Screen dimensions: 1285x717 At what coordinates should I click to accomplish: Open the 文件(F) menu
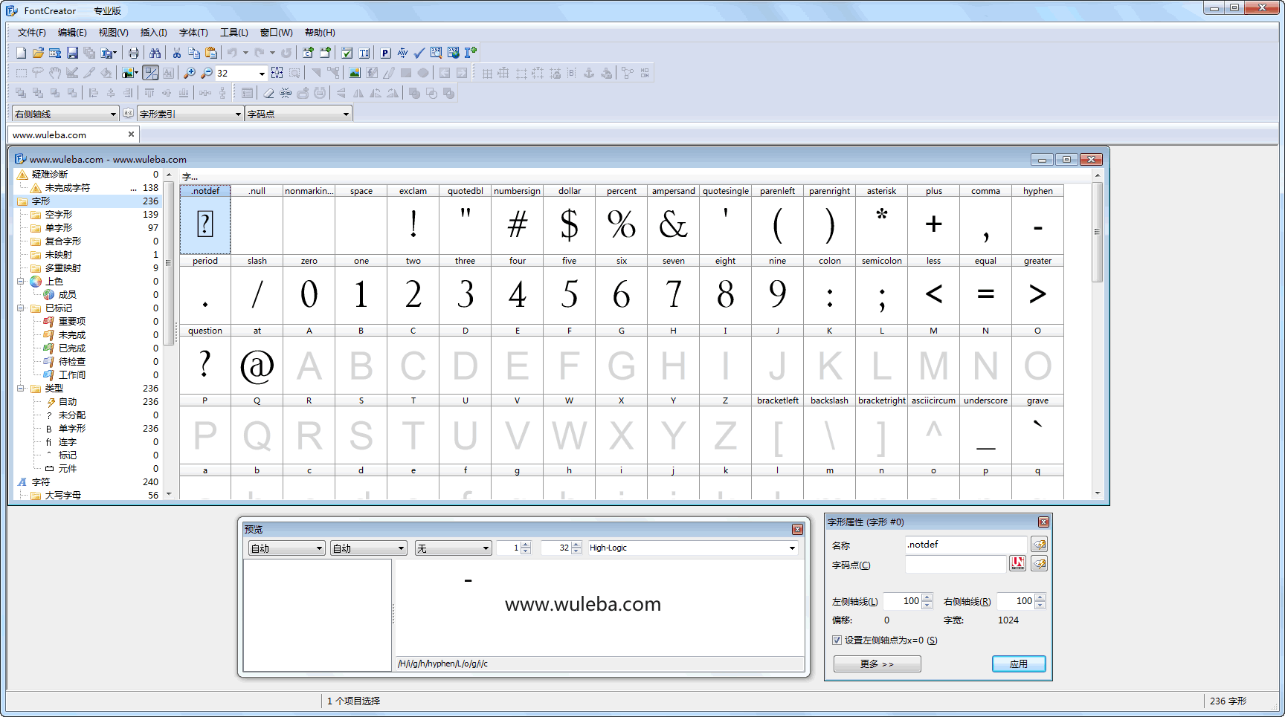click(x=32, y=33)
